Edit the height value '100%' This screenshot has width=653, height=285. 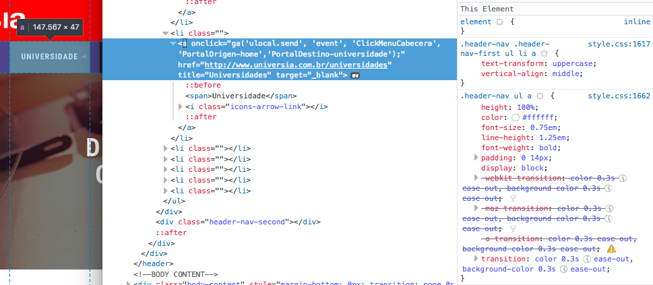tap(526, 107)
